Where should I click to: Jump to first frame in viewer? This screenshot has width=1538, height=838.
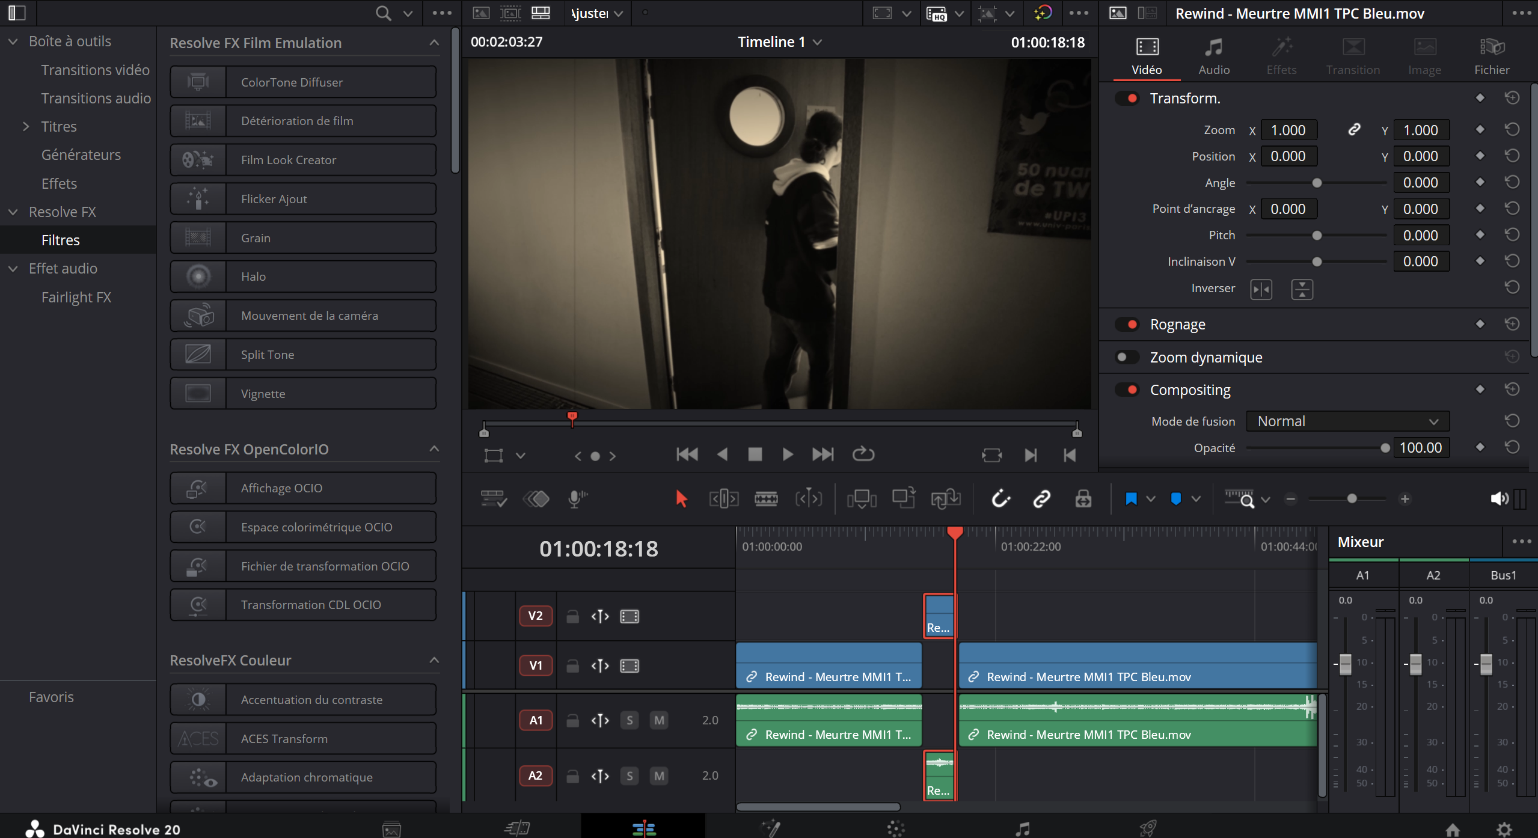point(687,454)
